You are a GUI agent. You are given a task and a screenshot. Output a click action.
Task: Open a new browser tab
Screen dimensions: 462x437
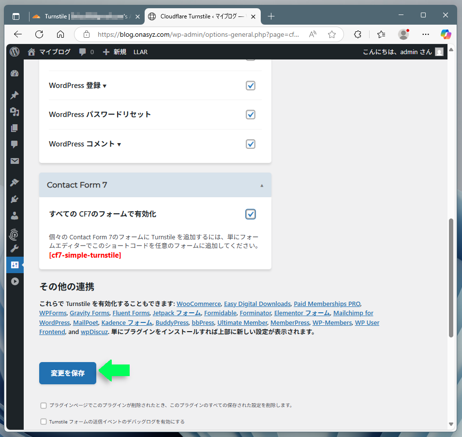(x=271, y=16)
